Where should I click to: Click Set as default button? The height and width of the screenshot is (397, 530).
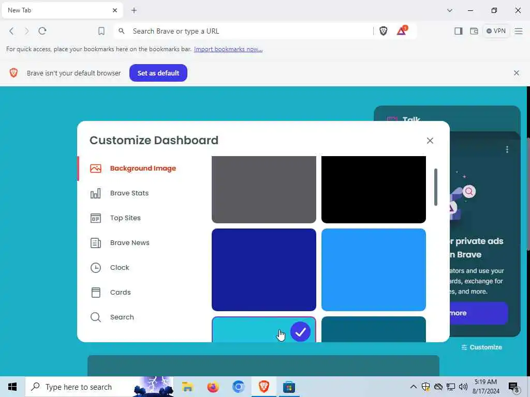[x=158, y=73]
